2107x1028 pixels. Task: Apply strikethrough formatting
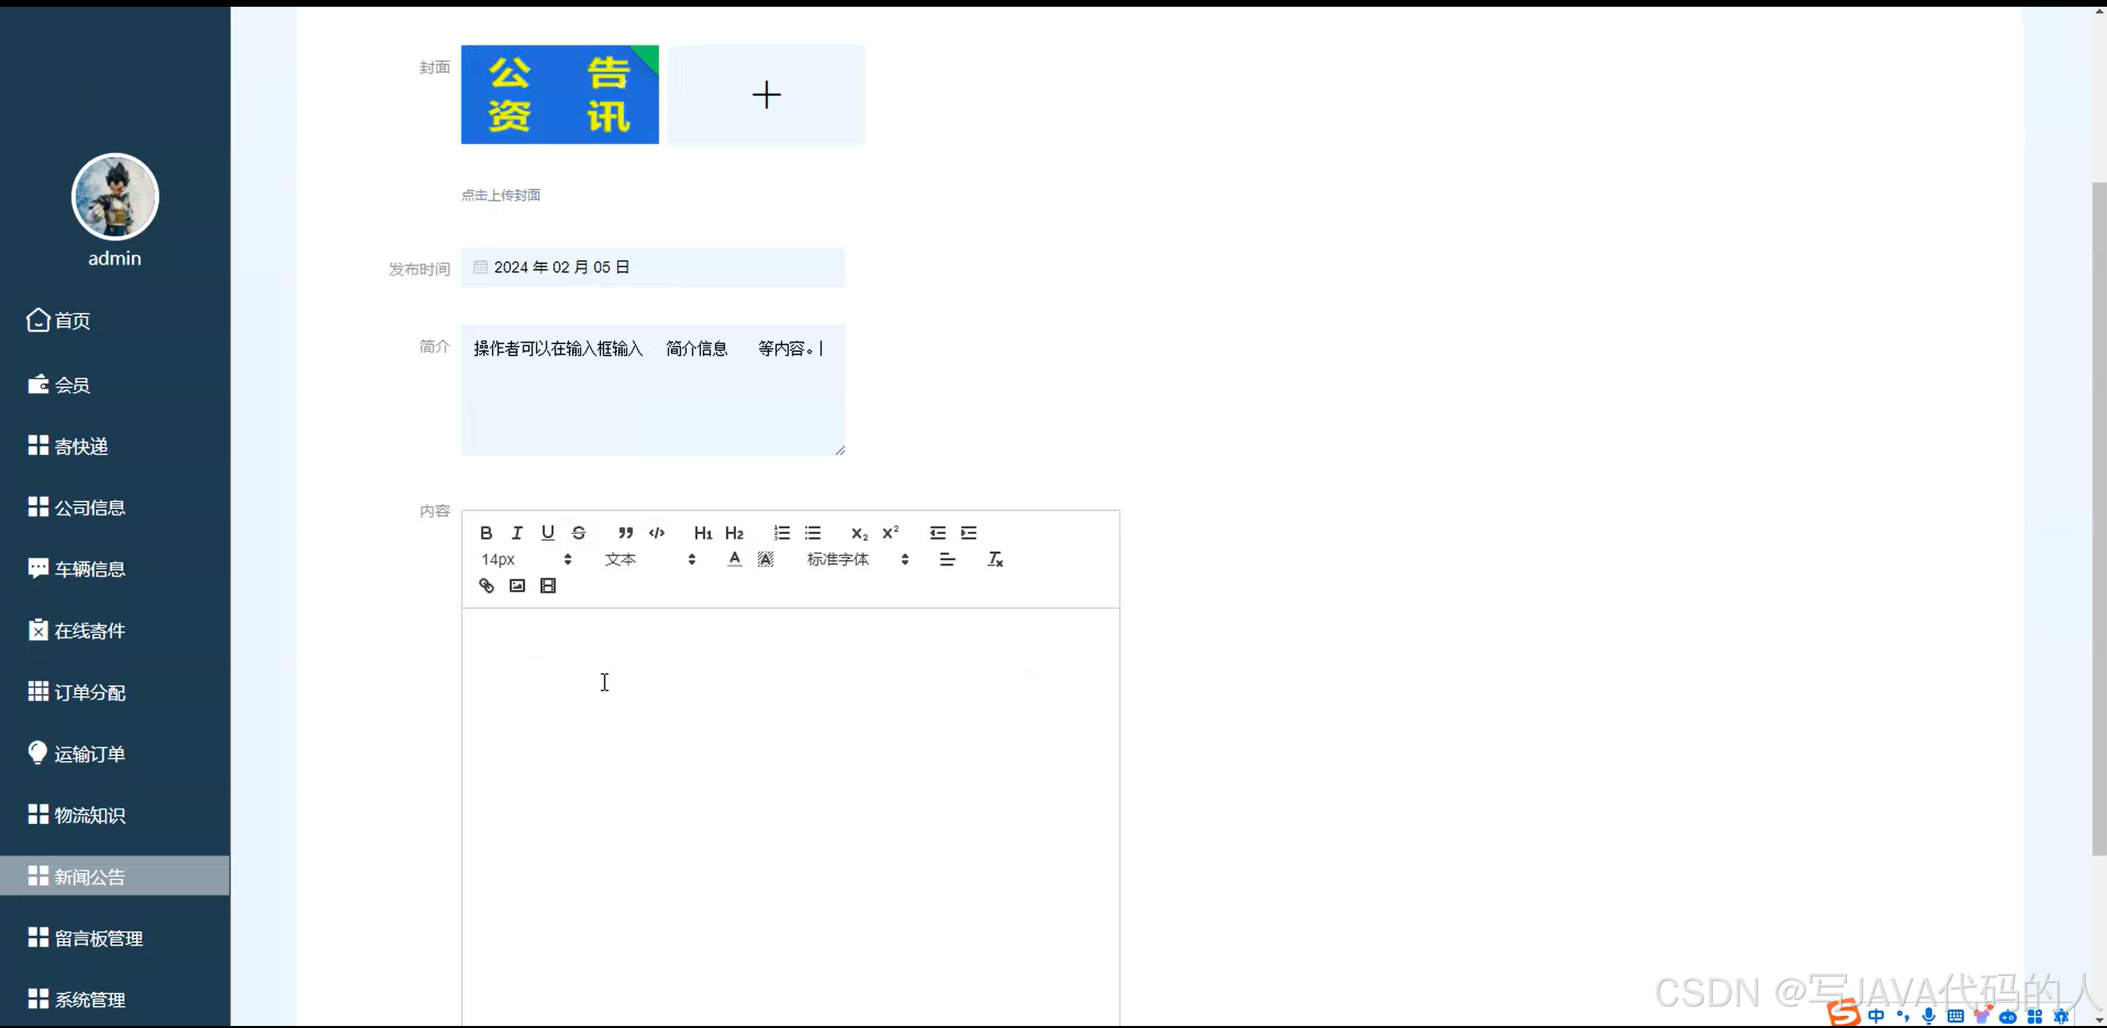tap(579, 533)
